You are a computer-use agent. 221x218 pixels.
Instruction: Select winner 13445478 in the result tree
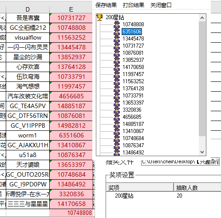click(133, 39)
